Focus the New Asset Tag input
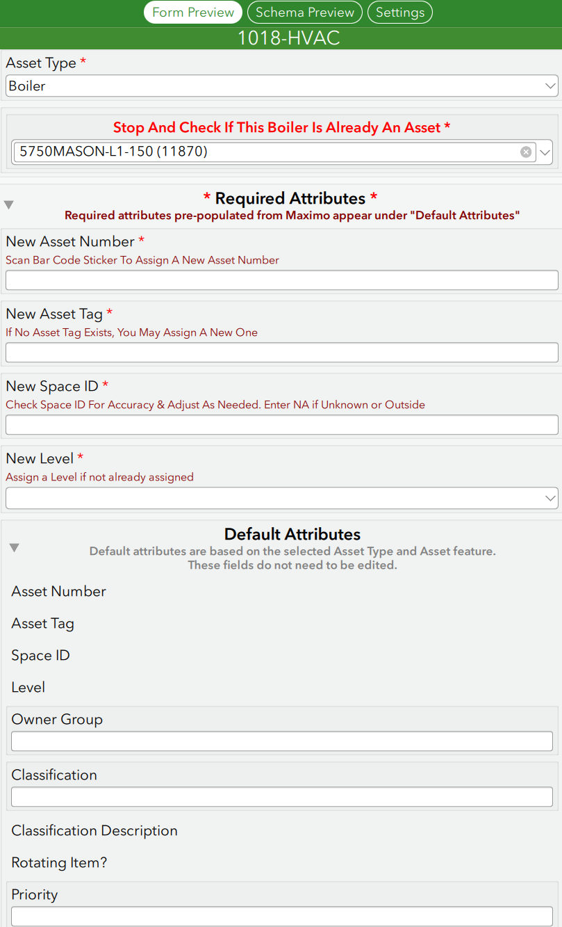Screen dimensions: 562x927 281,353
